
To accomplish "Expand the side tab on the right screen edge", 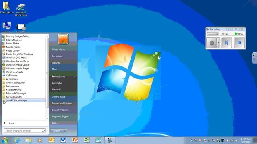I will (x=254, y=58).
